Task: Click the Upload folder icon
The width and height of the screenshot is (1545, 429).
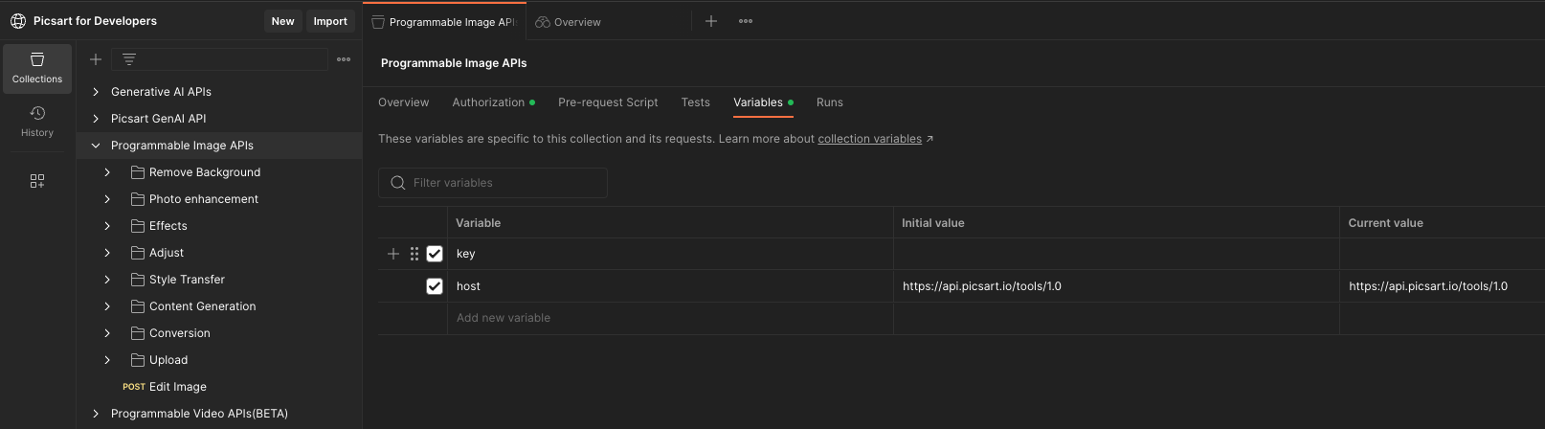Action: [x=138, y=360]
